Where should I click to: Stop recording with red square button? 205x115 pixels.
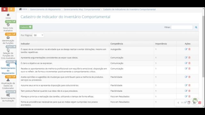click(x=200, y=103)
